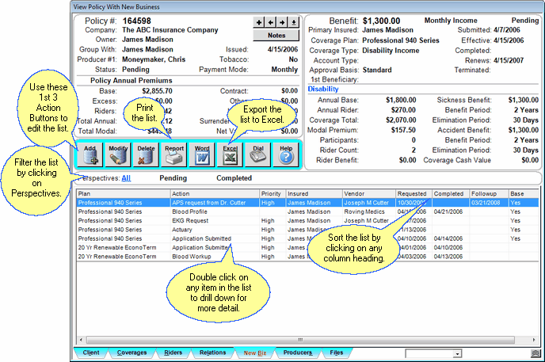The height and width of the screenshot is (362, 545).
Task: Open the Files tab
Action: point(336,352)
